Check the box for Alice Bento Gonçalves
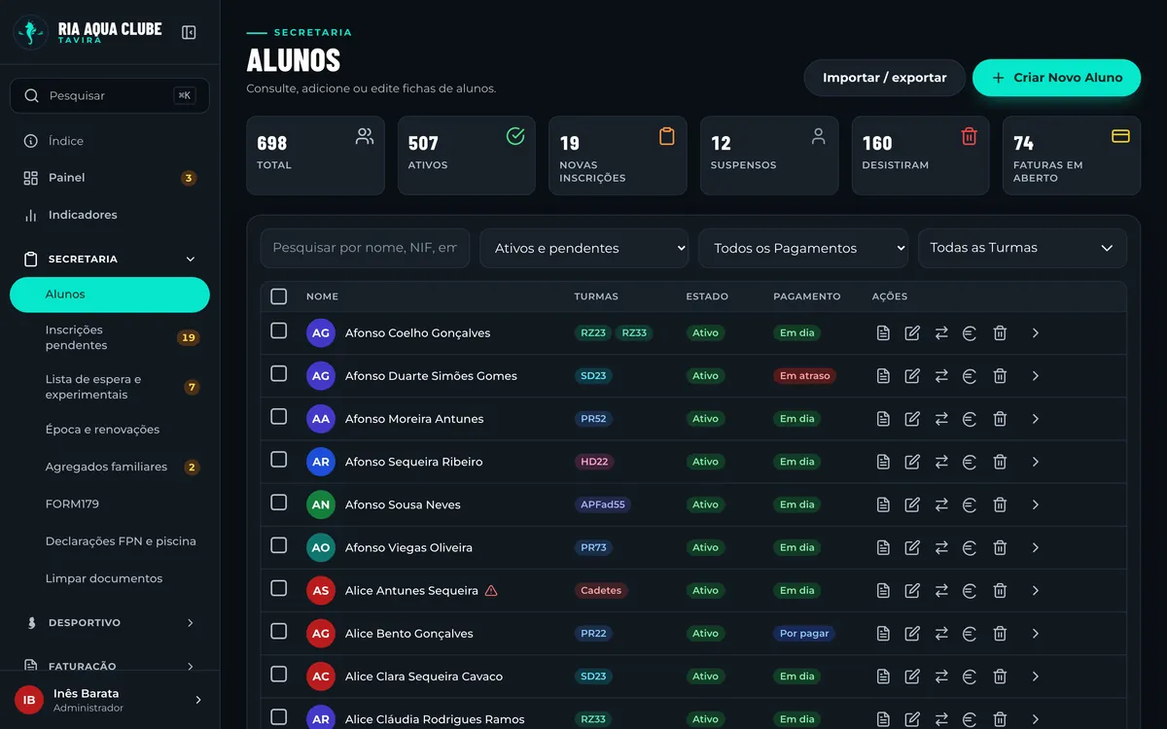This screenshot has width=1167, height=729. 279,631
